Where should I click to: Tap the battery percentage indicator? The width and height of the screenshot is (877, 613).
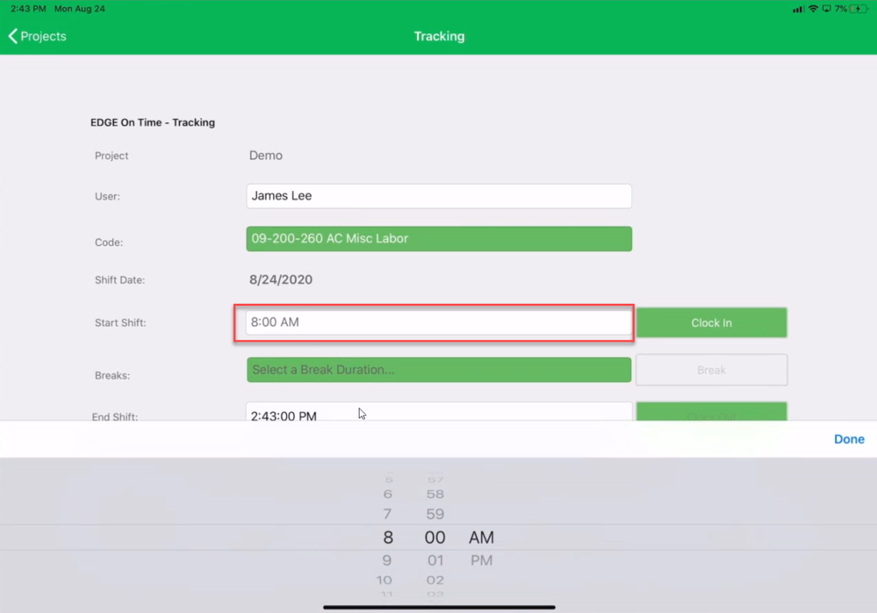841,9
